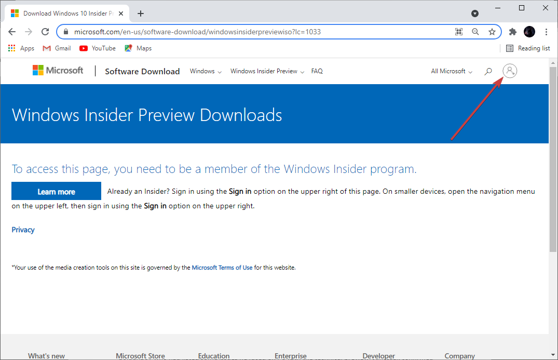Open the Apps grid shortcut
Viewport: 558px width, 360px height.
point(21,48)
